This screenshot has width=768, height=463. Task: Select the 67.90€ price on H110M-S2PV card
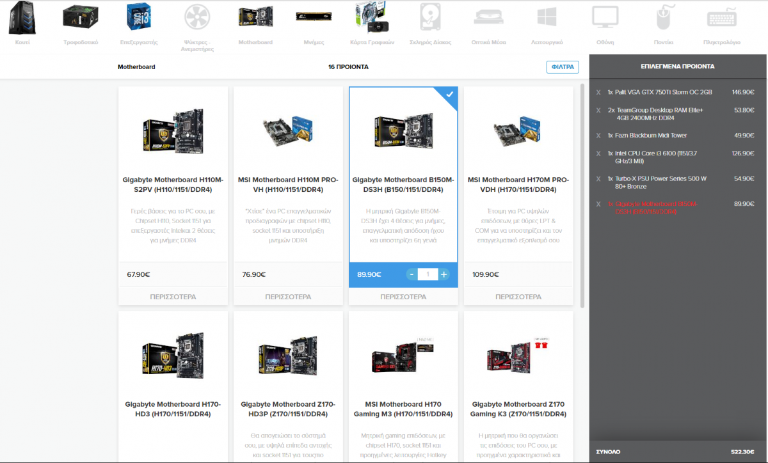pyautogui.click(x=139, y=274)
